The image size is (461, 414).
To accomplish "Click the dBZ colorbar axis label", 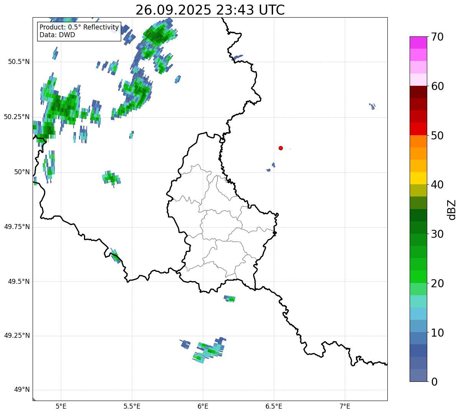I will 452,209.
